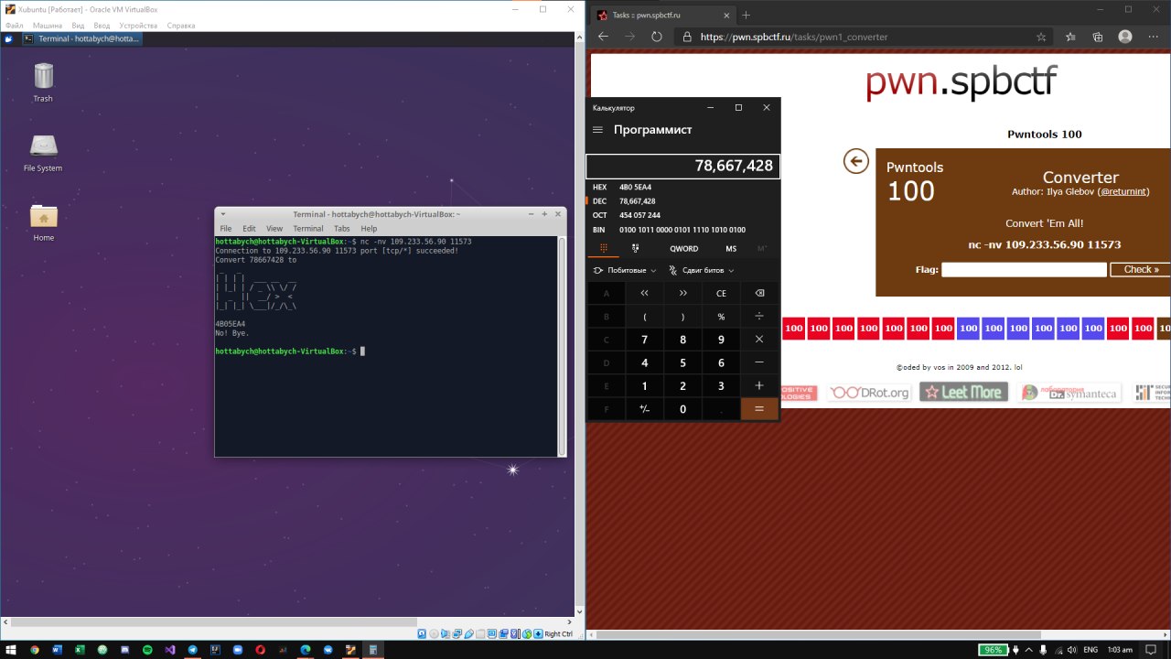Refresh the pwn.spbctf.ru page
The height and width of the screenshot is (659, 1171).
click(x=656, y=37)
